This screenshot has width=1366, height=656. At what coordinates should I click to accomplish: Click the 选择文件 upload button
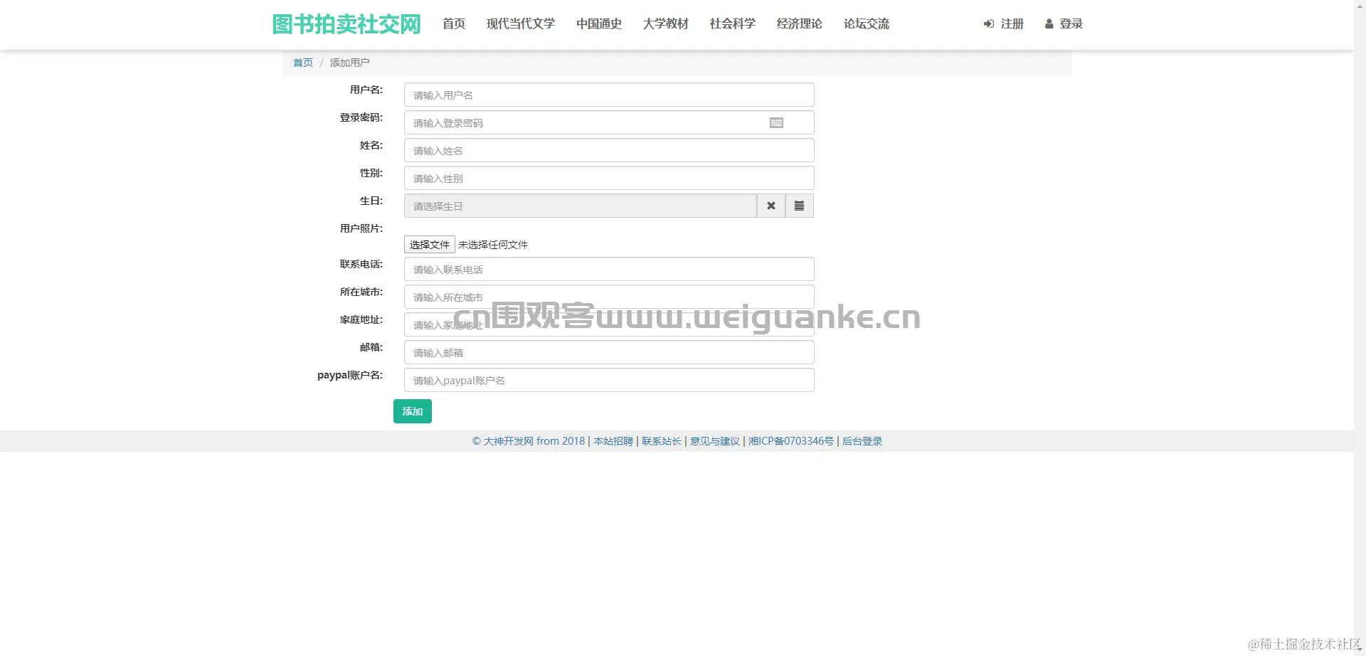coord(430,245)
